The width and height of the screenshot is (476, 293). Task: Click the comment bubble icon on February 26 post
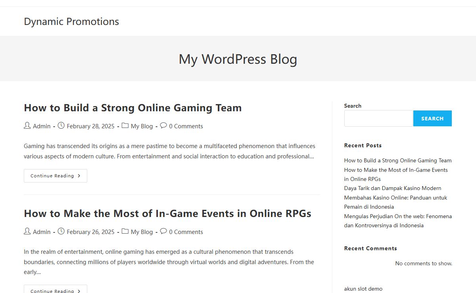(x=163, y=232)
